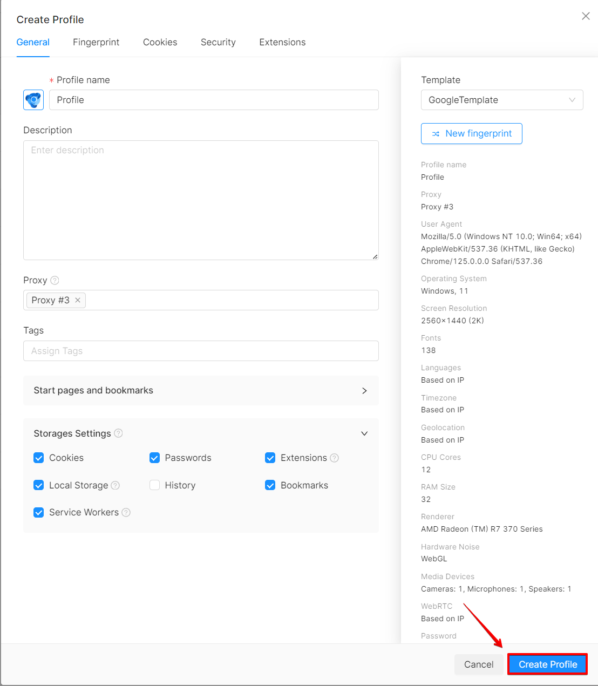Generate a New fingerprint

[x=472, y=134]
